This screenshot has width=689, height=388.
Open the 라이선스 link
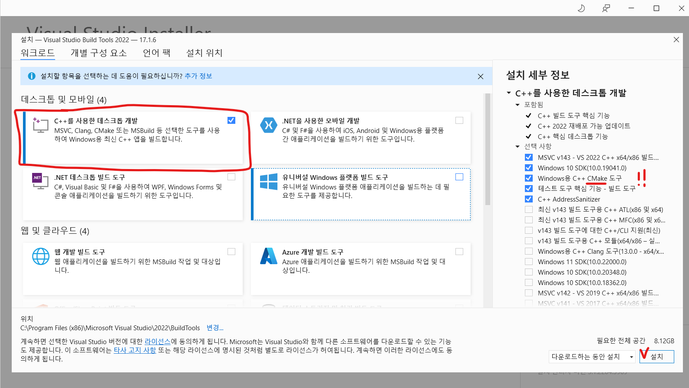(x=158, y=342)
